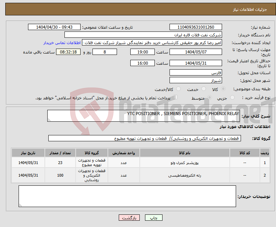This screenshot has width=276, height=227.
Task: Click the announcement date field 1404/04/30 - 09:43
Action: (x=54, y=27)
